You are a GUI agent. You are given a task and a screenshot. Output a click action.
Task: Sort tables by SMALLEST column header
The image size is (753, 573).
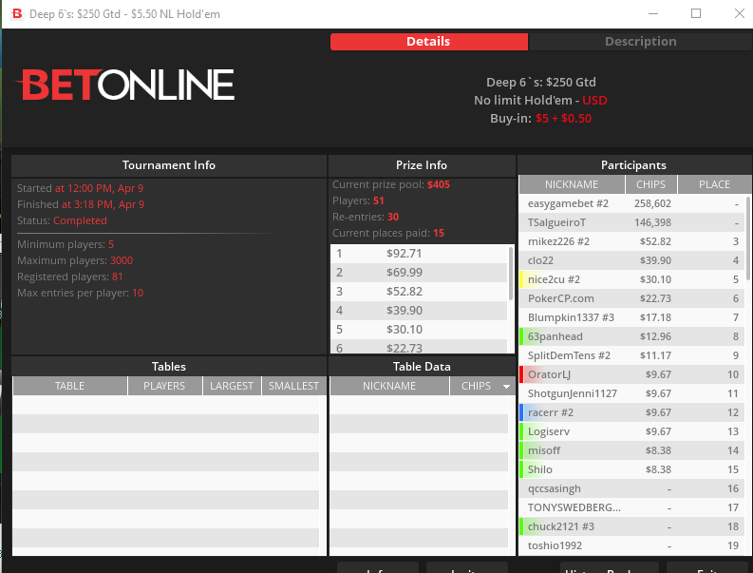[293, 386]
